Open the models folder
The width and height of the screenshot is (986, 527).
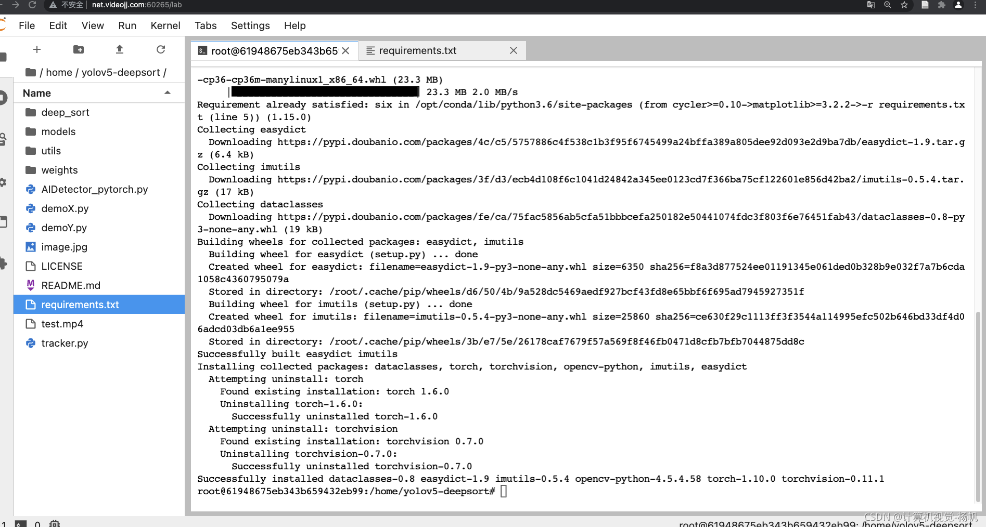[x=99, y=131]
